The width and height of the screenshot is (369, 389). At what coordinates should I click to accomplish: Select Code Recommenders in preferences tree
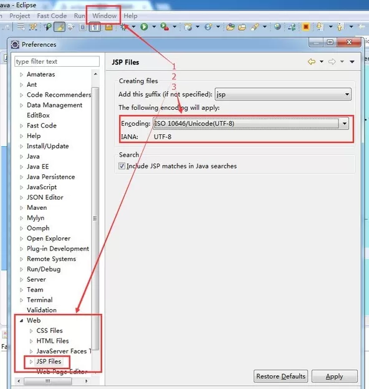point(59,95)
